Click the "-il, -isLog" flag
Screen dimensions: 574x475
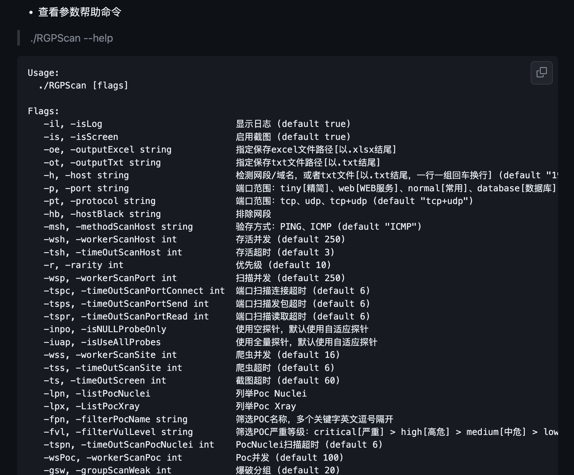[x=73, y=124]
